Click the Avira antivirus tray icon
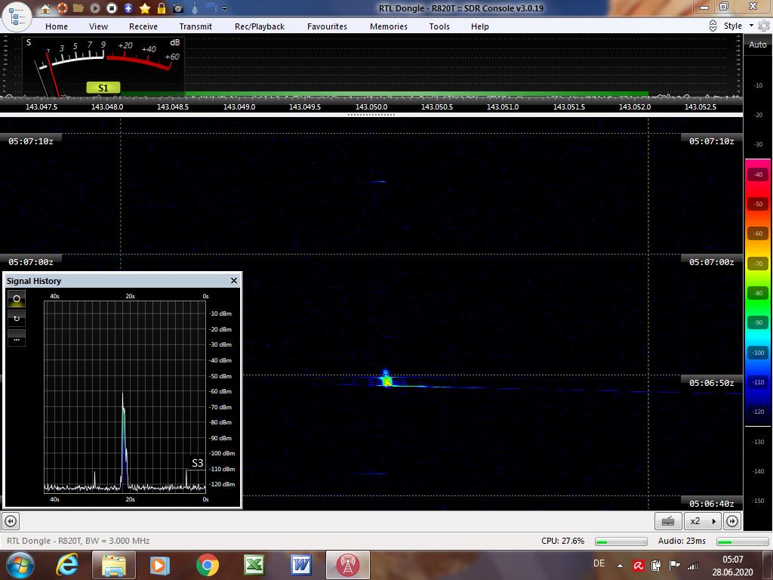This screenshot has width=773, height=580. point(639,566)
